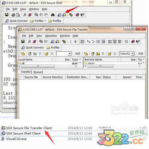This screenshot has height=149, width=149.
Task: Click Quick Connect in File Transfer window
Action: coord(32,47)
